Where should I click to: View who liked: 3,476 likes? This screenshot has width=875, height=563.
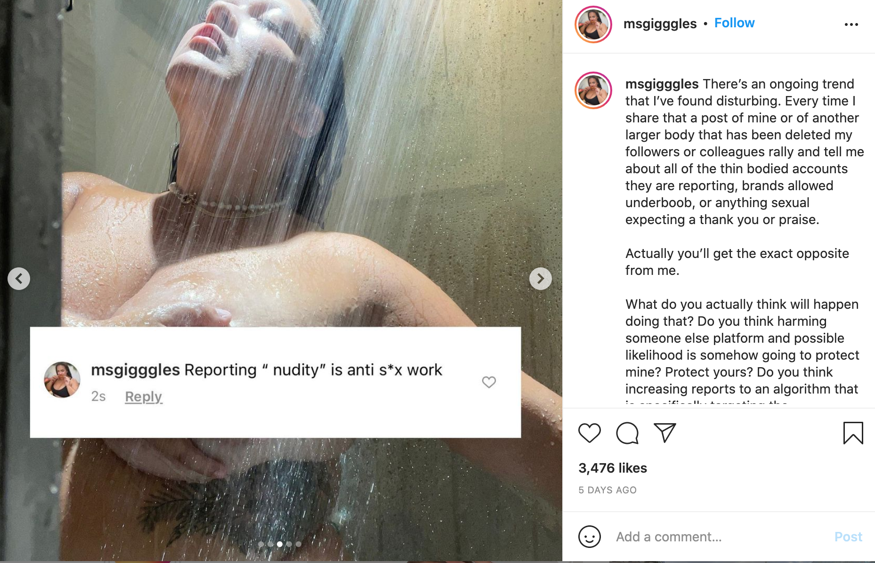(612, 468)
